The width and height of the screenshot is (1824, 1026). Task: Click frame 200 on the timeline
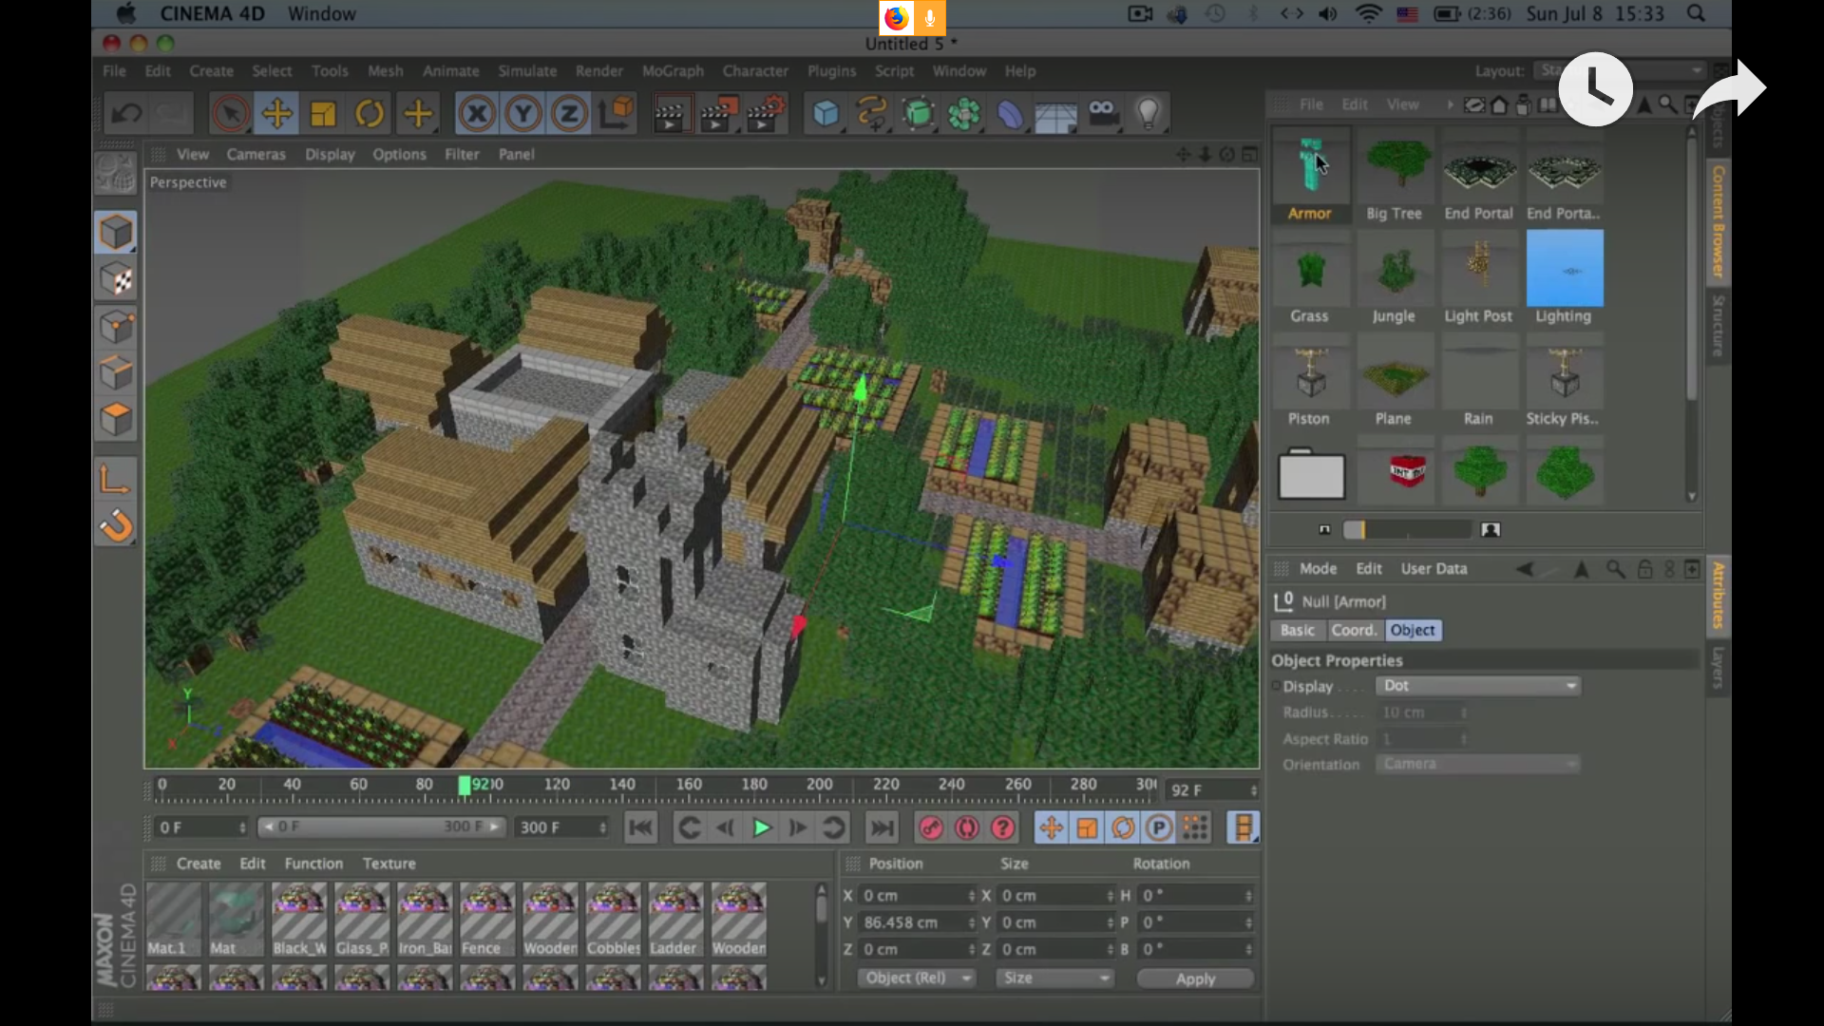(x=820, y=786)
